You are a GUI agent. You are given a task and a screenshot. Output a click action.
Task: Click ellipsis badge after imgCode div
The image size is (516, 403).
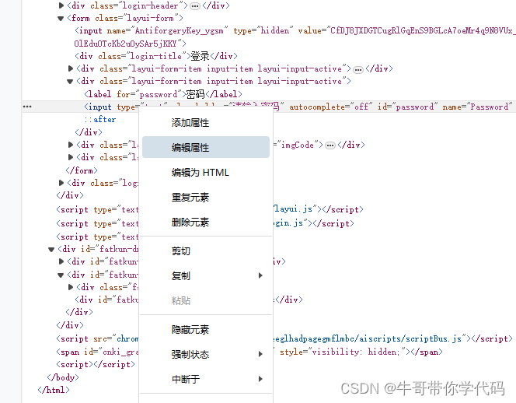click(x=330, y=145)
